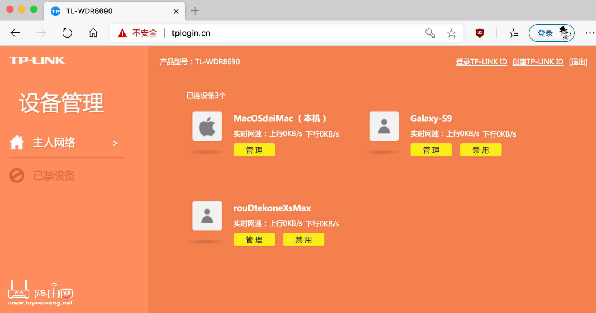Click the browser forward arrow
This screenshot has height=313, width=596.
click(41, 33)
